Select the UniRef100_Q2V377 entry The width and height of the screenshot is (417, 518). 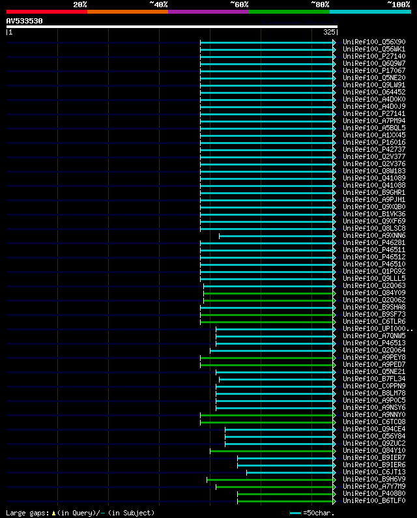pyautogui.click(x=374, y=156)
